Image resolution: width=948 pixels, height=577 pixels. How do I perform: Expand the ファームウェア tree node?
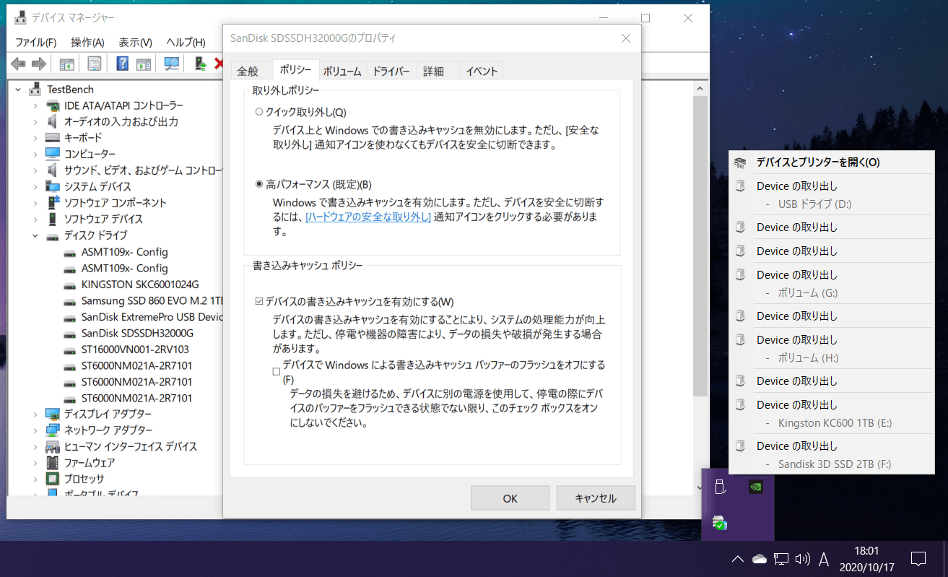click(x=35, y=462)
